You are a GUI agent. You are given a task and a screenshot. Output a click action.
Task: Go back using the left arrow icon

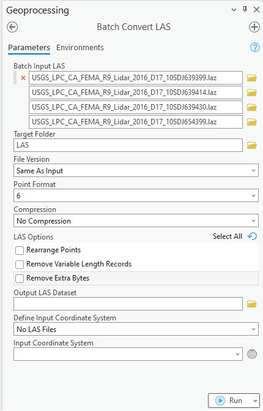(x=12, y=27)
